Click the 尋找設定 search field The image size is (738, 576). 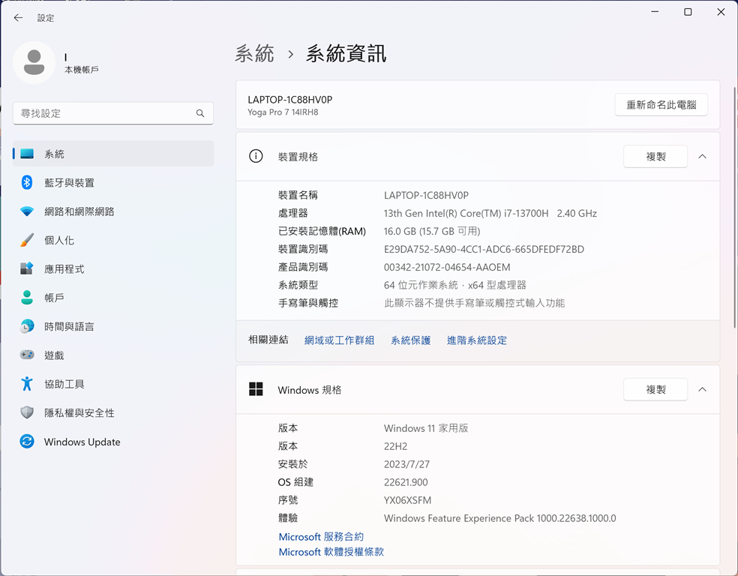pos(105,113)
